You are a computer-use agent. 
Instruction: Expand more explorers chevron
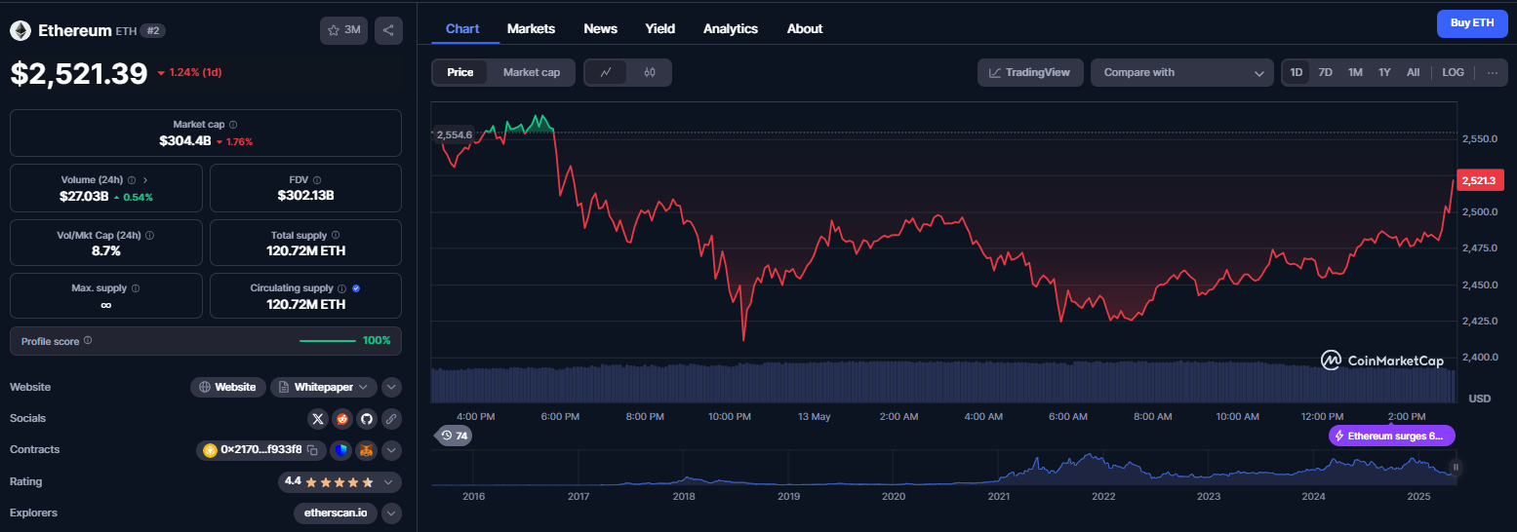point(391,513)
